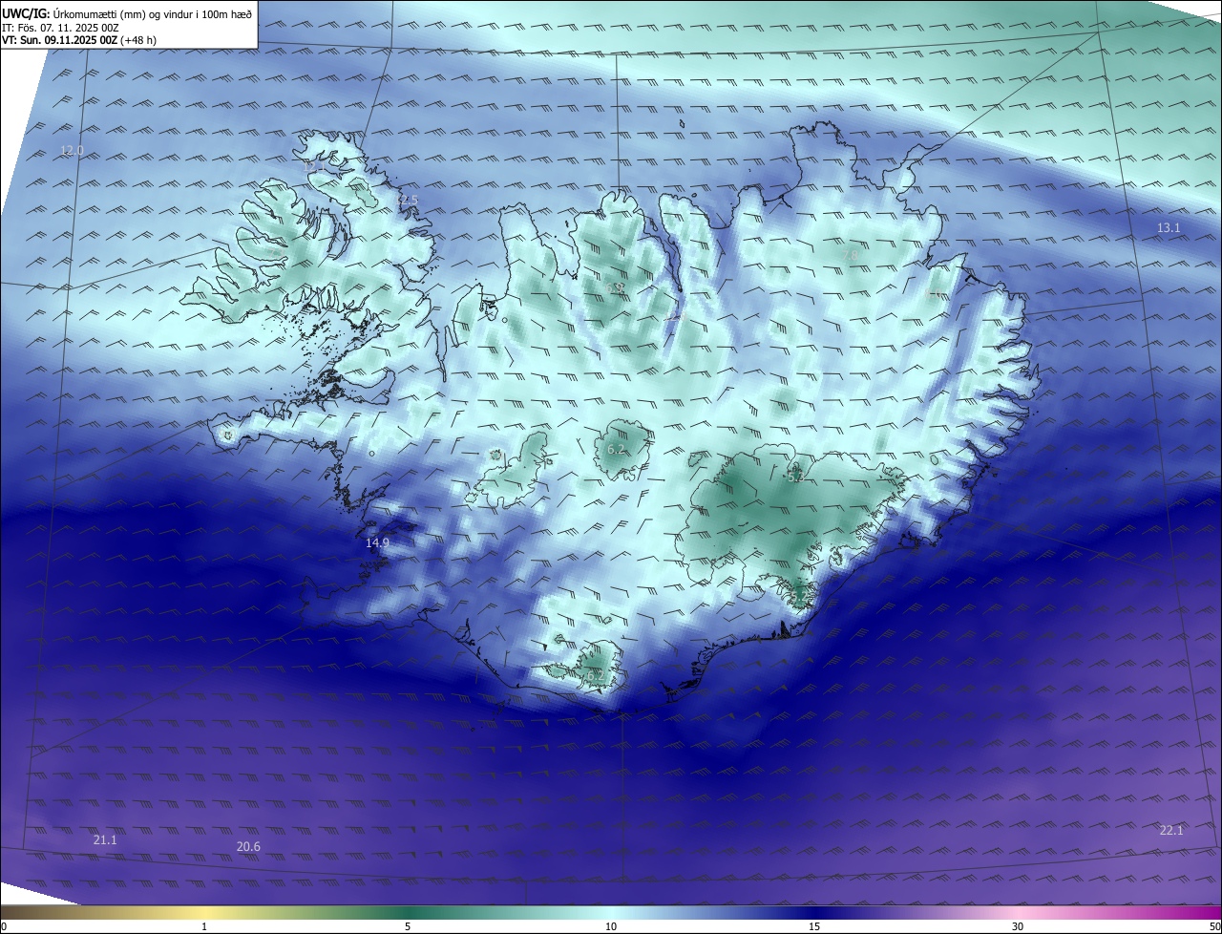Screen dimensions: 1222x934
Task: Click the 7.8 value label in northeast Iceland
Action: click(849, 254)
